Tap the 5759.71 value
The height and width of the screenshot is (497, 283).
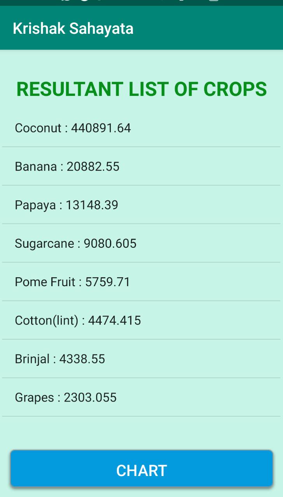tap(108, 282)
